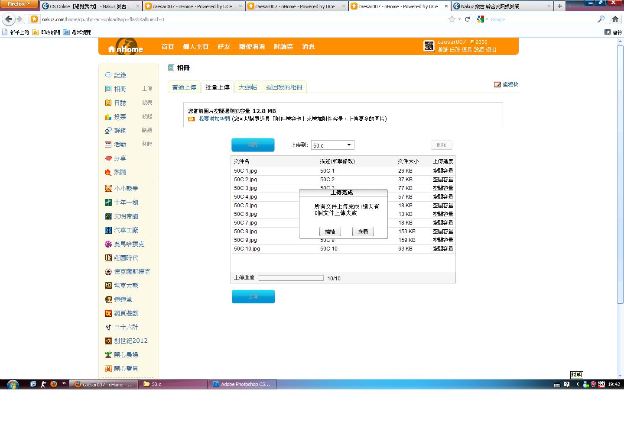Open the 分享 share heart icon

point(108,158)
